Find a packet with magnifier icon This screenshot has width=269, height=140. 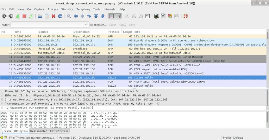coord(69,16)
